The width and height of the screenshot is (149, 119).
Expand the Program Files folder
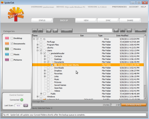(x=38, y=45)
